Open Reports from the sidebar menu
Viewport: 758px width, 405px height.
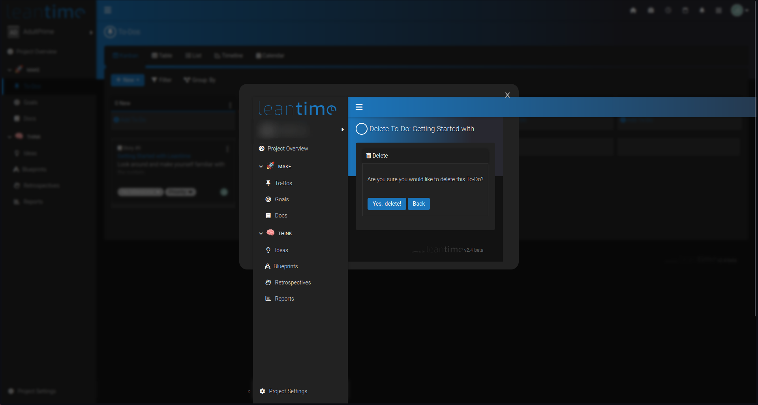284,299
